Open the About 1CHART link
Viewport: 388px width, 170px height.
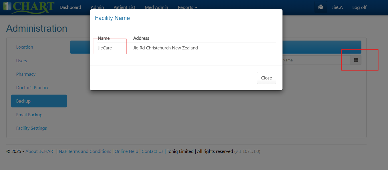40,151
